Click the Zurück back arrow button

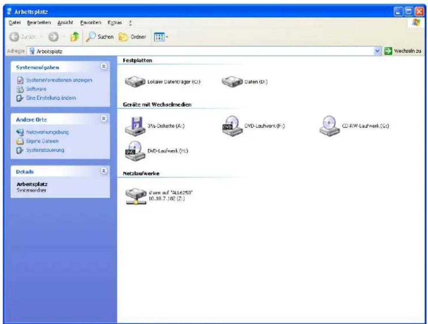14,37
